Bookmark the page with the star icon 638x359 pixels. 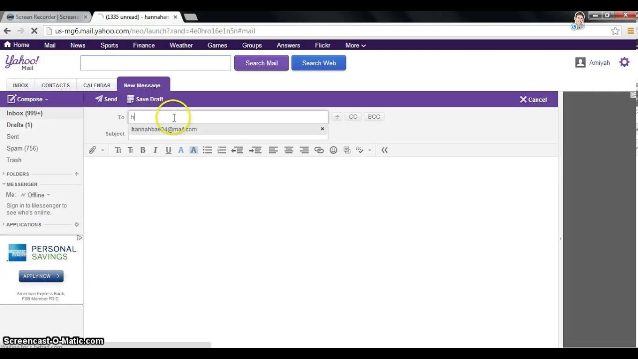pos(616,31)
